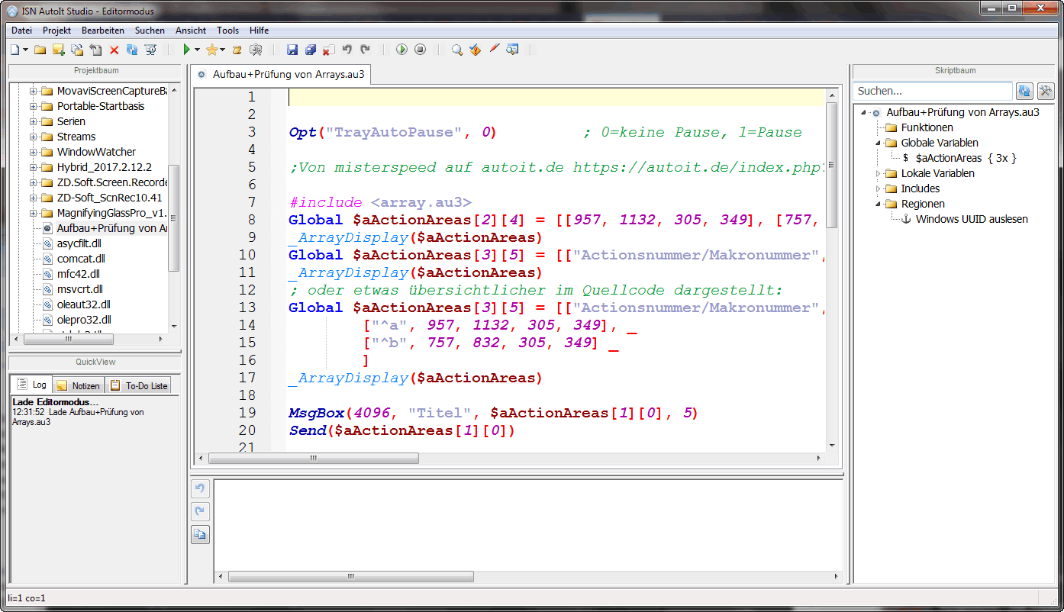The height and width of the screenshot is (612, 1064).
Task: Click the copy icon beside the lower output pane
Action: point(200,534)
